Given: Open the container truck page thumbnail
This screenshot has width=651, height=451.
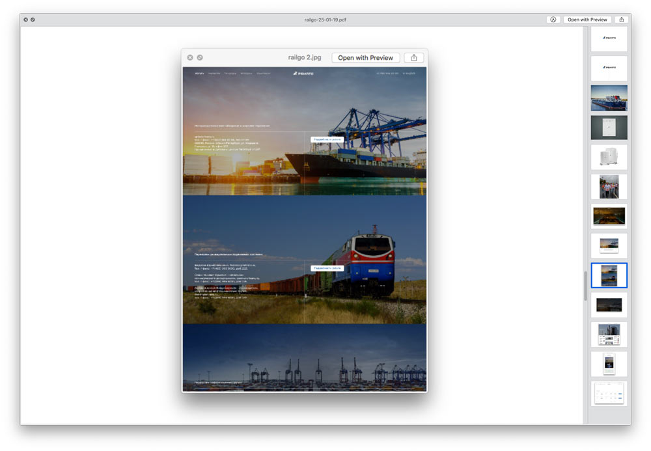Looking at the screenshot, I should click(x=609, y=98).
